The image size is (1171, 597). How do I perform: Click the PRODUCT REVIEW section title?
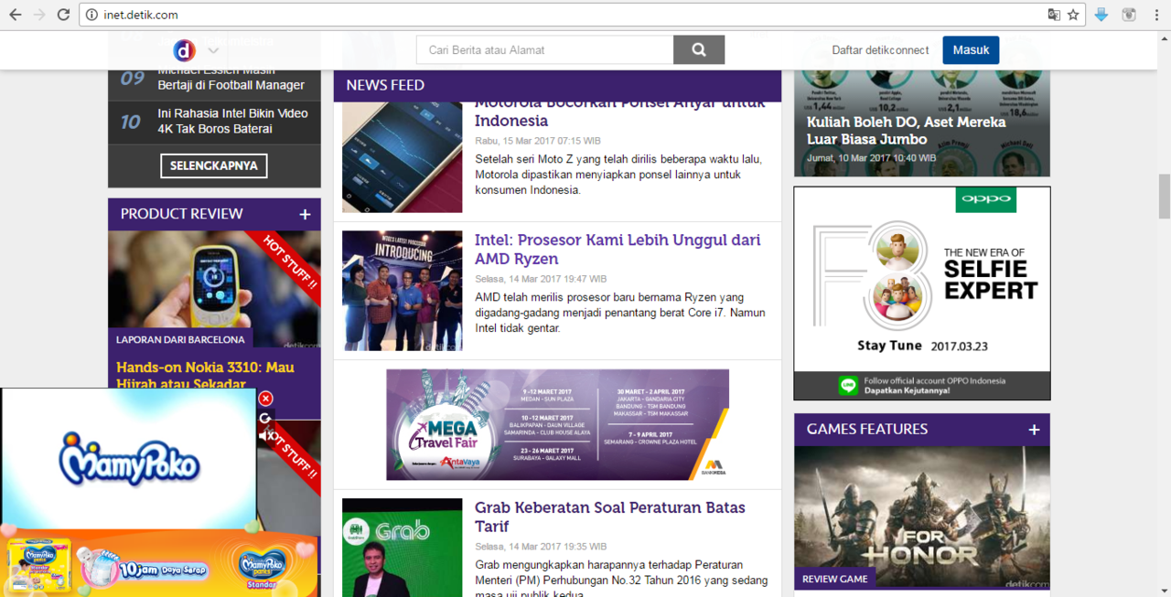(182, 214)
